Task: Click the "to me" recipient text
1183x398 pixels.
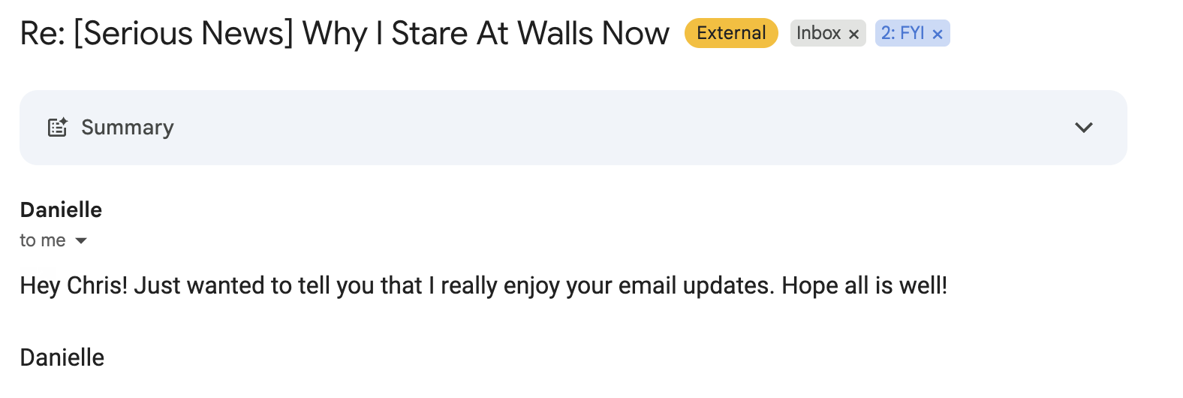Action: pyautogui.click(x=43, y=240)
